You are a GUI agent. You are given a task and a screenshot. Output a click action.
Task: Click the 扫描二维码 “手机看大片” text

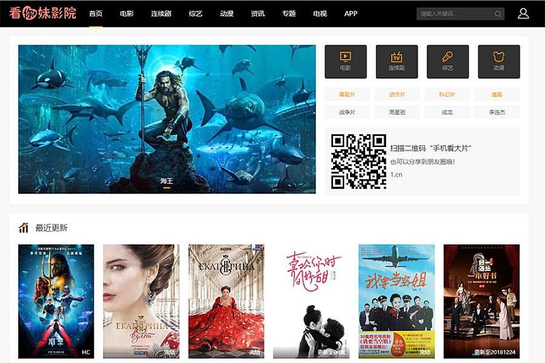pyautogui.click(x=431, y=148)
